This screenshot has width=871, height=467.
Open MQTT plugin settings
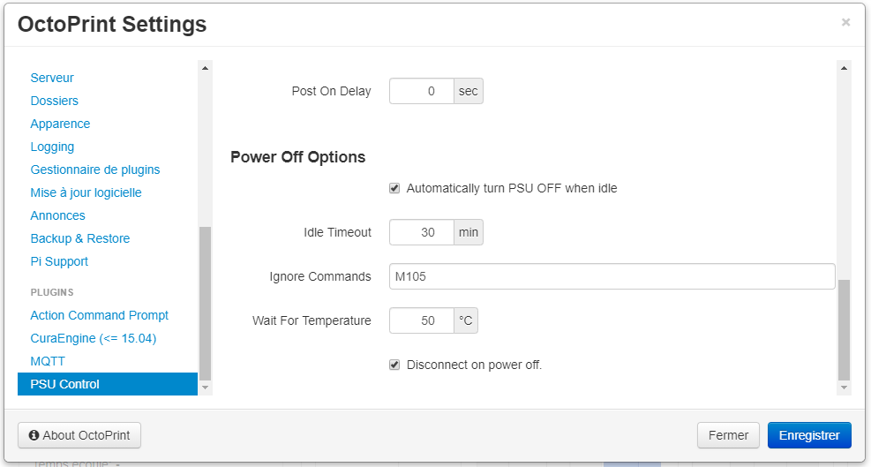point(48,361)
